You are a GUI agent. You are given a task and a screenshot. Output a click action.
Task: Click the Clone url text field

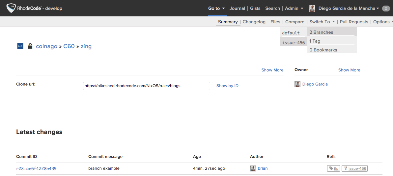[146, 86]
